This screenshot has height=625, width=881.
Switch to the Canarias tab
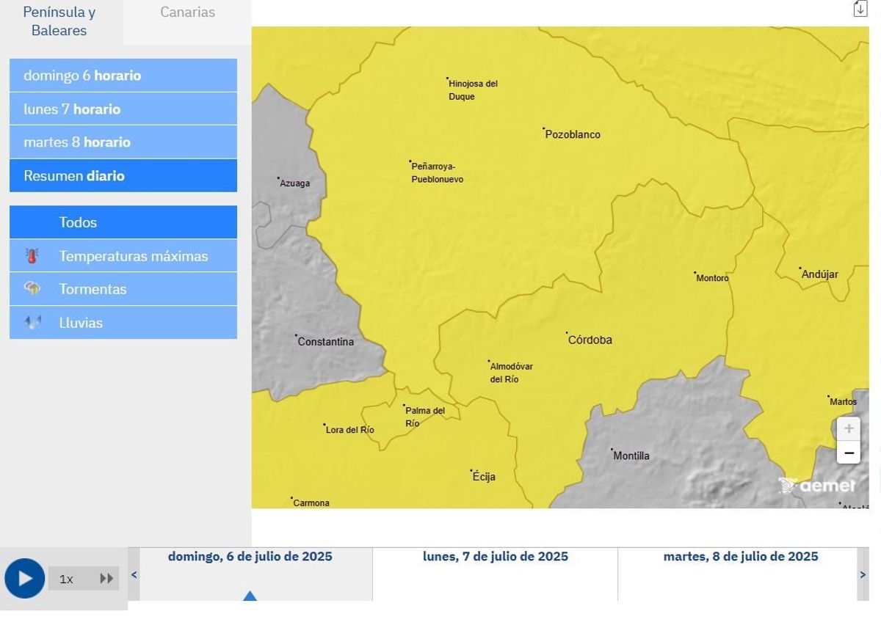pos(188,12)
